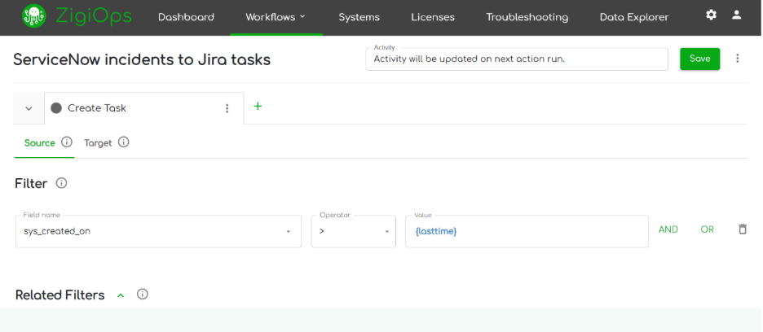Click the Activity status field
The width and height of the screenshot is (763, 332).
[x=516, y=59]
